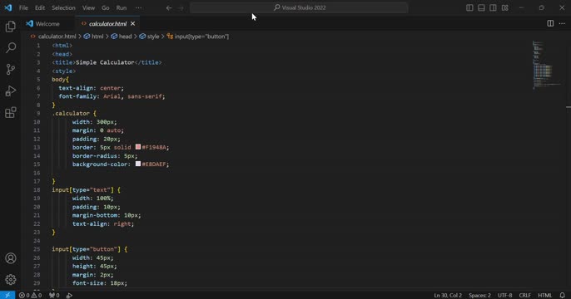Open the Extensions view

tap(11, 113)
